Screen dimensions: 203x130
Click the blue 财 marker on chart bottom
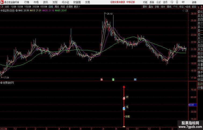click(x=135, y=80)
